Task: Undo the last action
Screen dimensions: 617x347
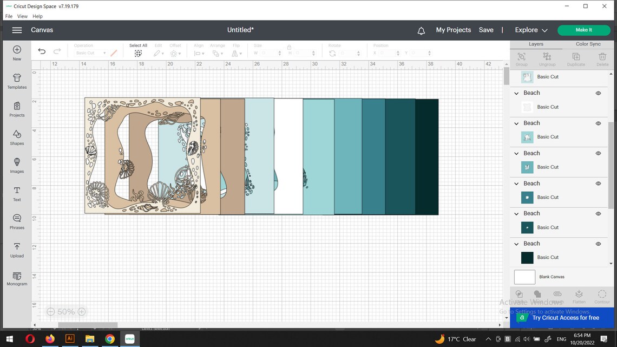Action: point(42,51)
